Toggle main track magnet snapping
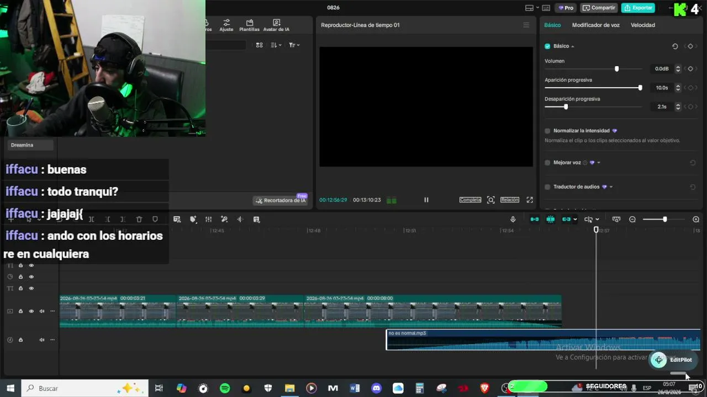Viewport: 707px width, 397px height. [x=535, y=219]
